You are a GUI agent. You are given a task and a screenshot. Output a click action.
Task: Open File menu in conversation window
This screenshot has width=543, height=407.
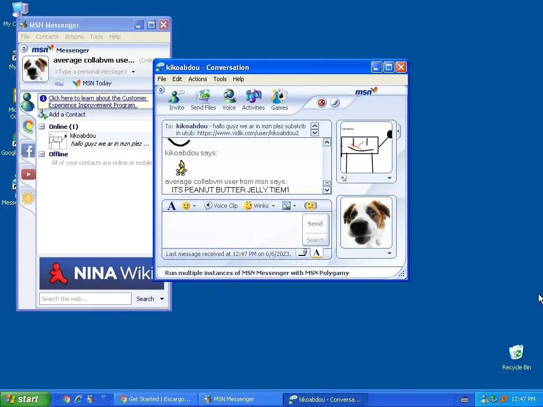[162, 79]
